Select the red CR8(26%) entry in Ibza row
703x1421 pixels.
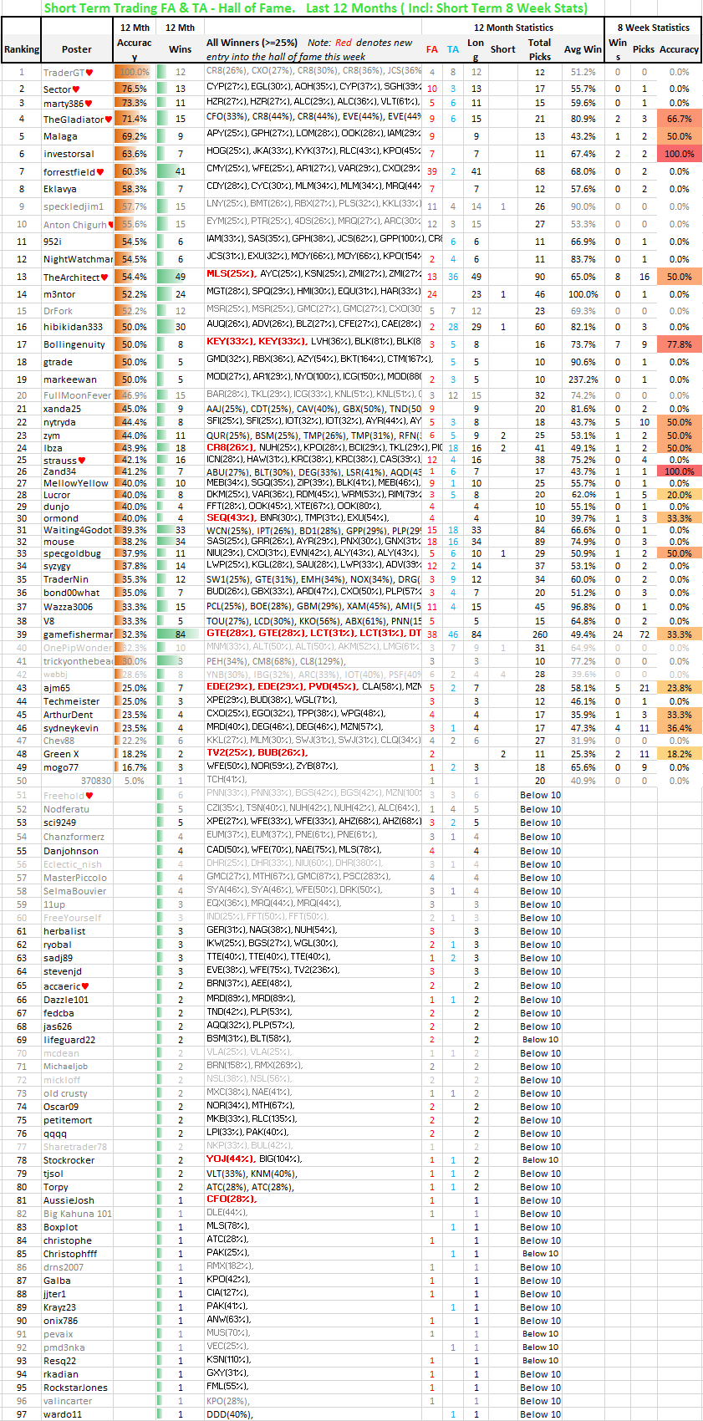pyautogui.click(x=231, y=447)
